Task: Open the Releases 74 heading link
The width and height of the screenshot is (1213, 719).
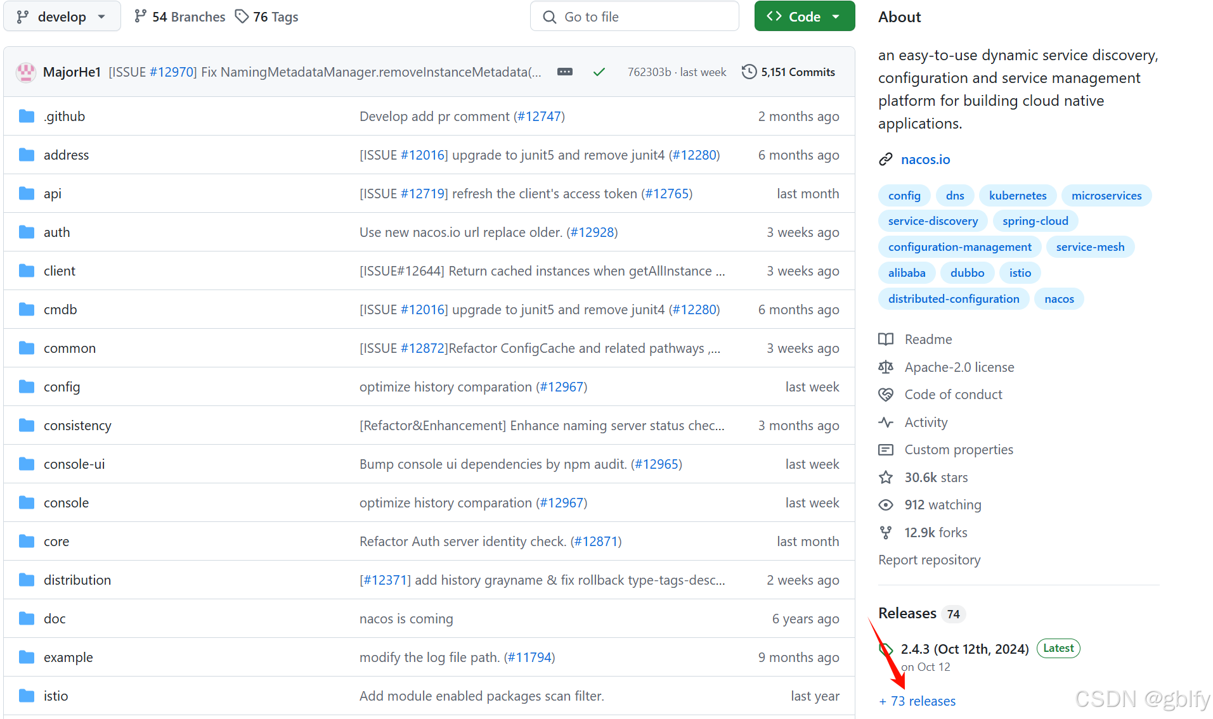Action: tap(922, 613)
